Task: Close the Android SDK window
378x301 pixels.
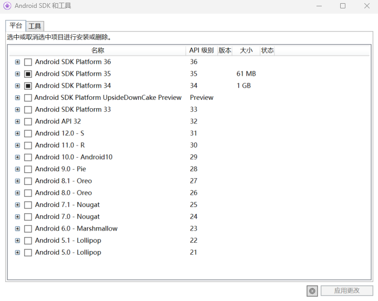Action: [366, 6]
